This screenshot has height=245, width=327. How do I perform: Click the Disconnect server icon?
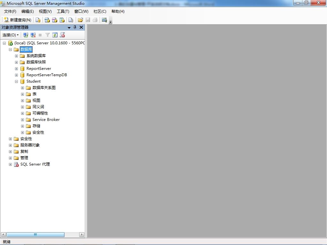coord(33,35)
